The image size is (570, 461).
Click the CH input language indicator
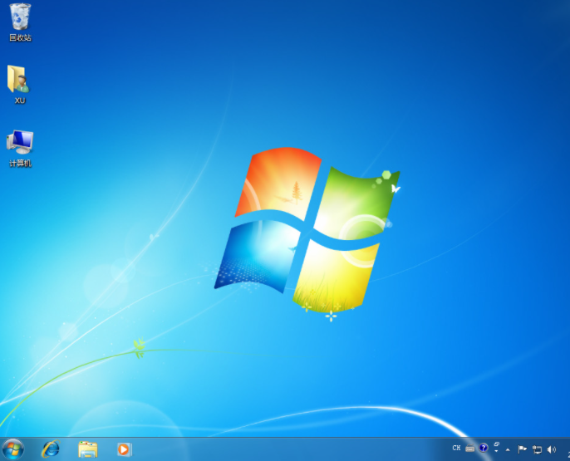tap(456, 449)
